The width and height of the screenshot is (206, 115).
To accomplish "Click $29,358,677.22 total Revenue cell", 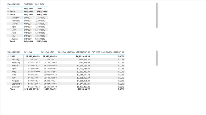I will click(32, 89).
